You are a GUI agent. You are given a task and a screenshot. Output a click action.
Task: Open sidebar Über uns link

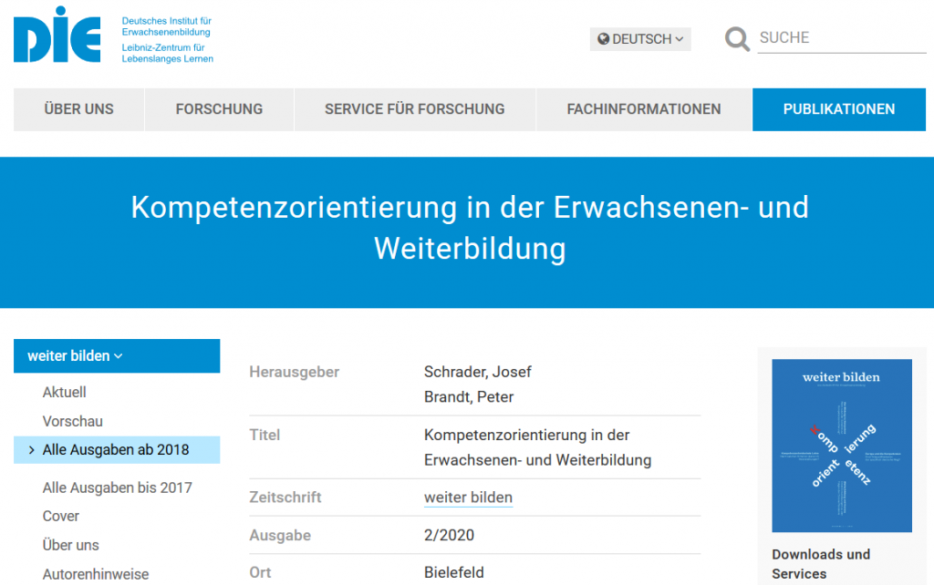(71, 546)
